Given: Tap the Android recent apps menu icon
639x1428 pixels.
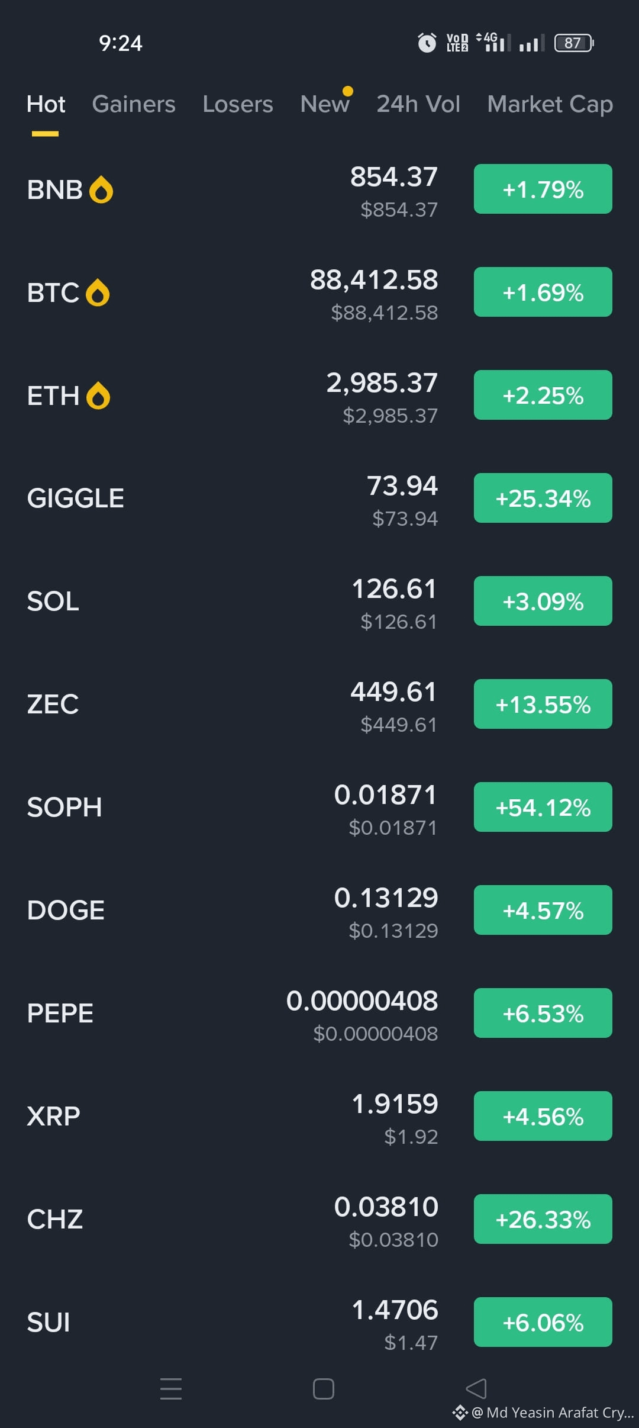Looking at the screenshot, I should pyautogui.click(x=171, y=1388).
